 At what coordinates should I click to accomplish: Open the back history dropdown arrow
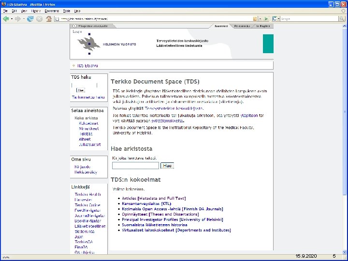click(x=12, y=19)
